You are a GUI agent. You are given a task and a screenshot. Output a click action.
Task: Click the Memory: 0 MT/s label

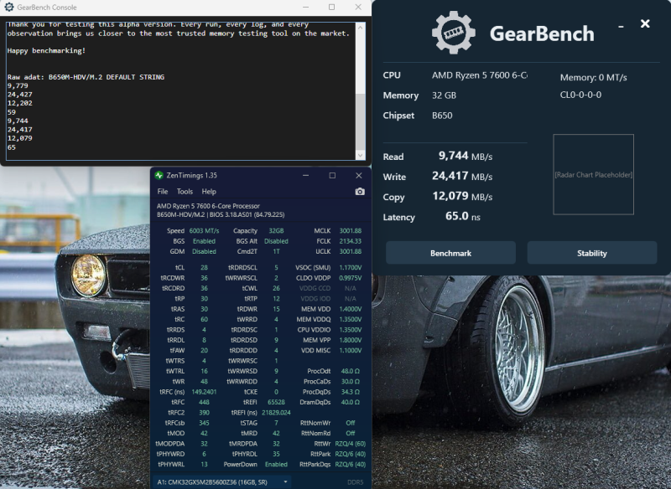(x=593, y=77)
